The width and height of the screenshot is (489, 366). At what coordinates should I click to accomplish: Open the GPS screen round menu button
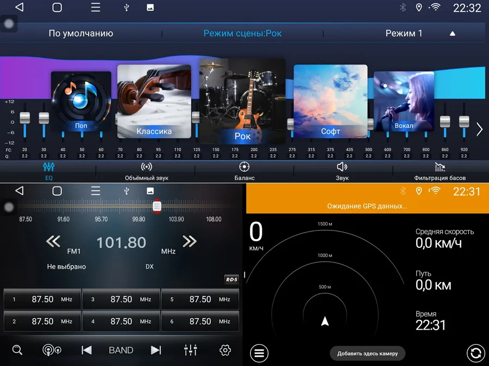pos(259,353)
